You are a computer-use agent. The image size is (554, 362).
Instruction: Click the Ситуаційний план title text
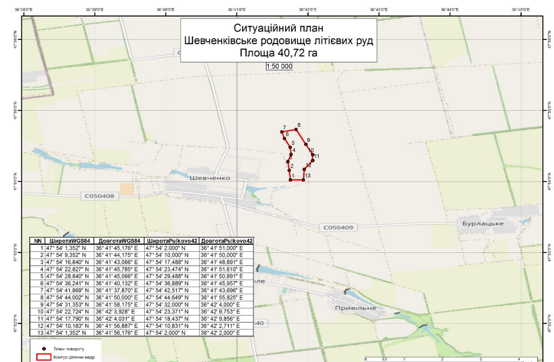279,29
